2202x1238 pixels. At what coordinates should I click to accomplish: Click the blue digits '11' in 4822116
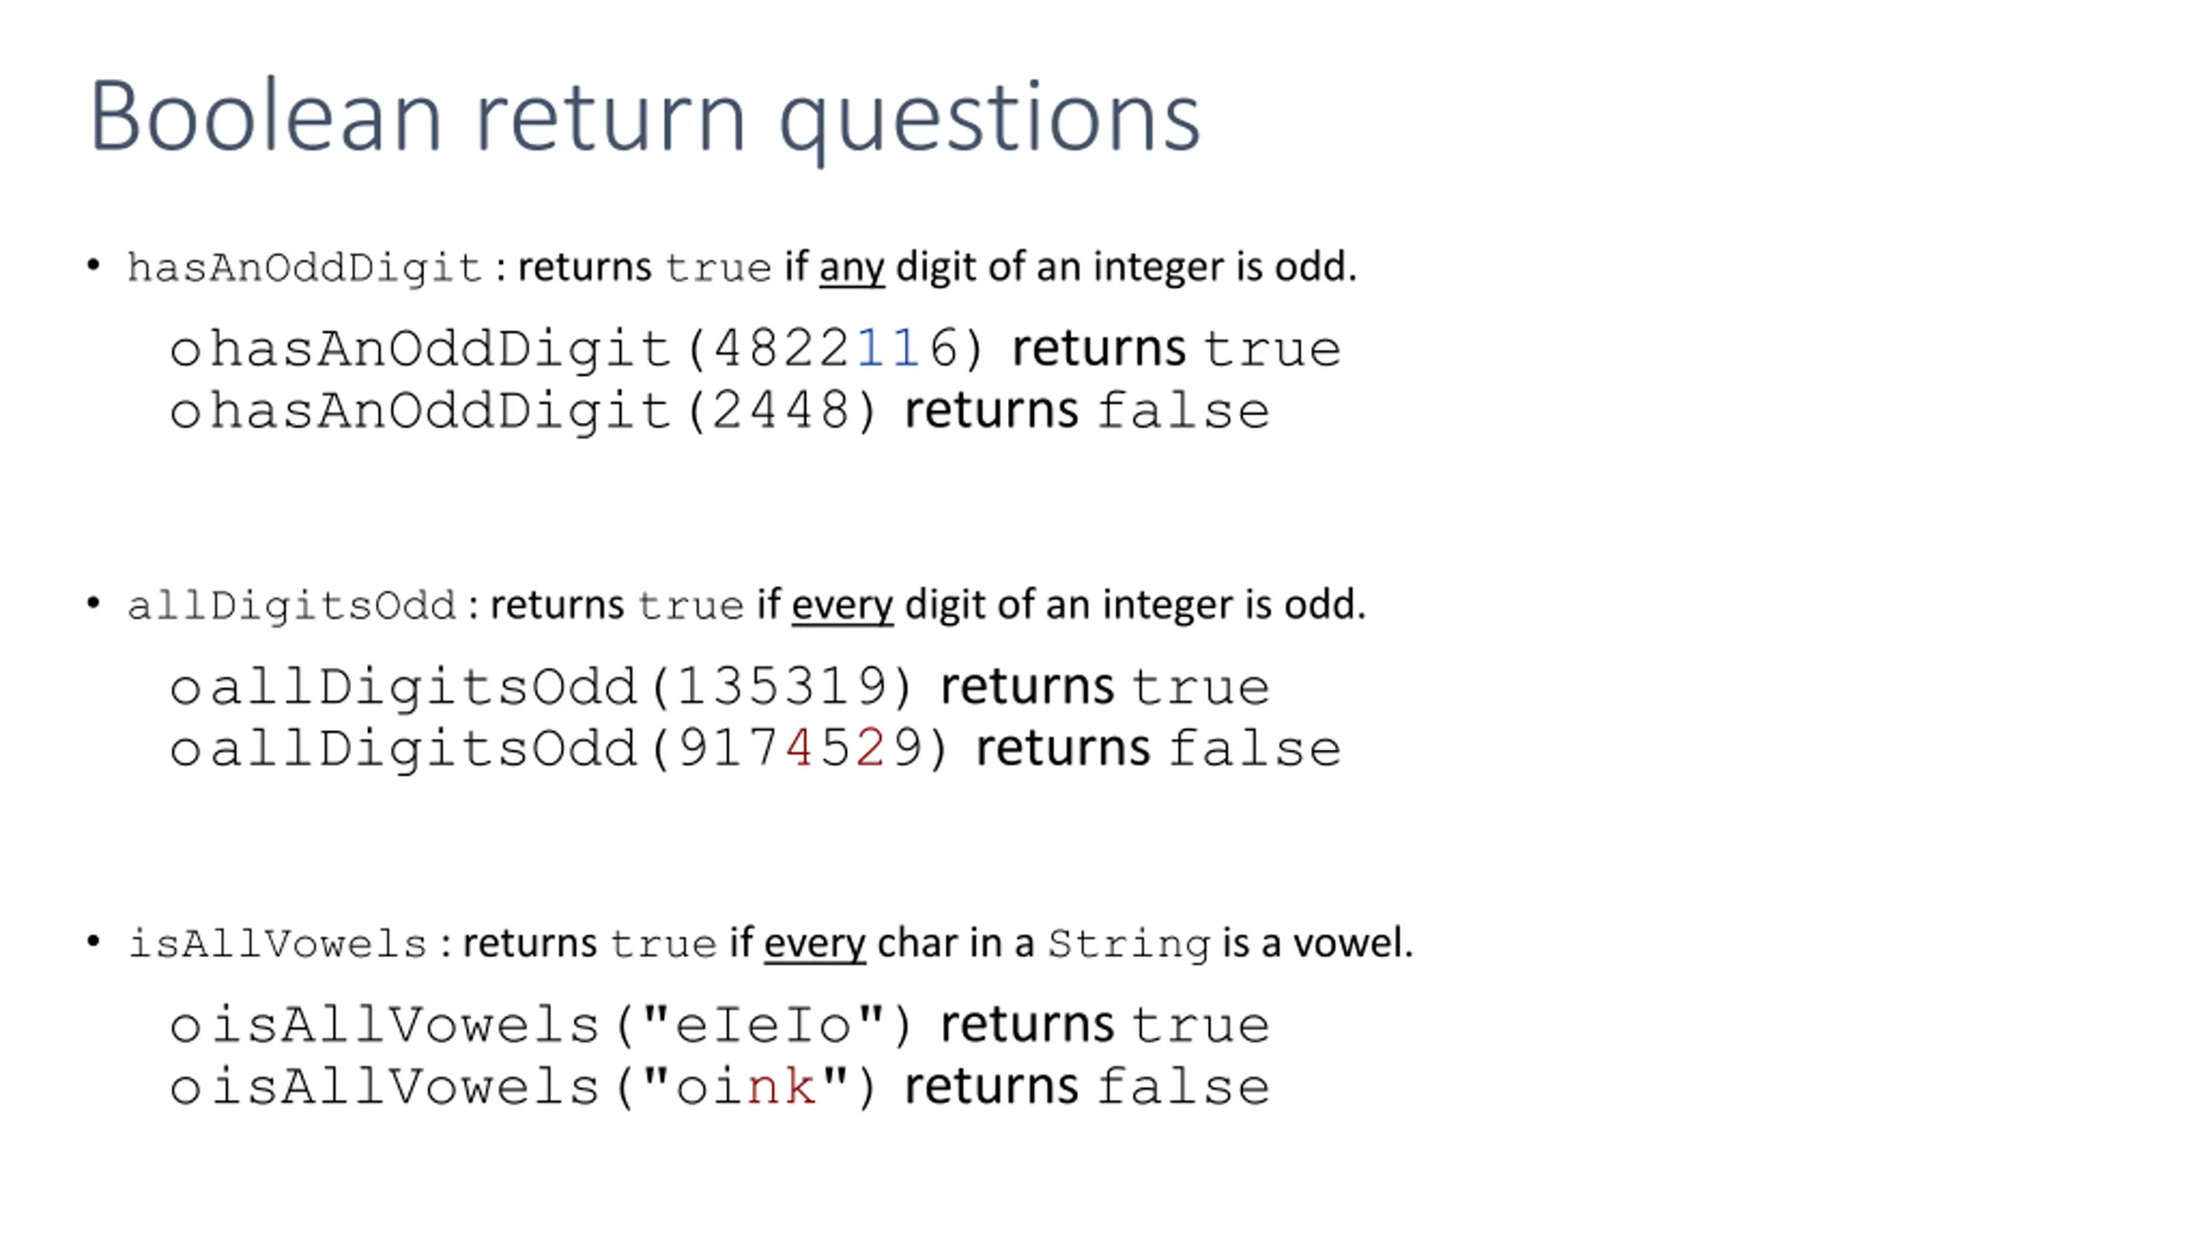coord(889,349)
